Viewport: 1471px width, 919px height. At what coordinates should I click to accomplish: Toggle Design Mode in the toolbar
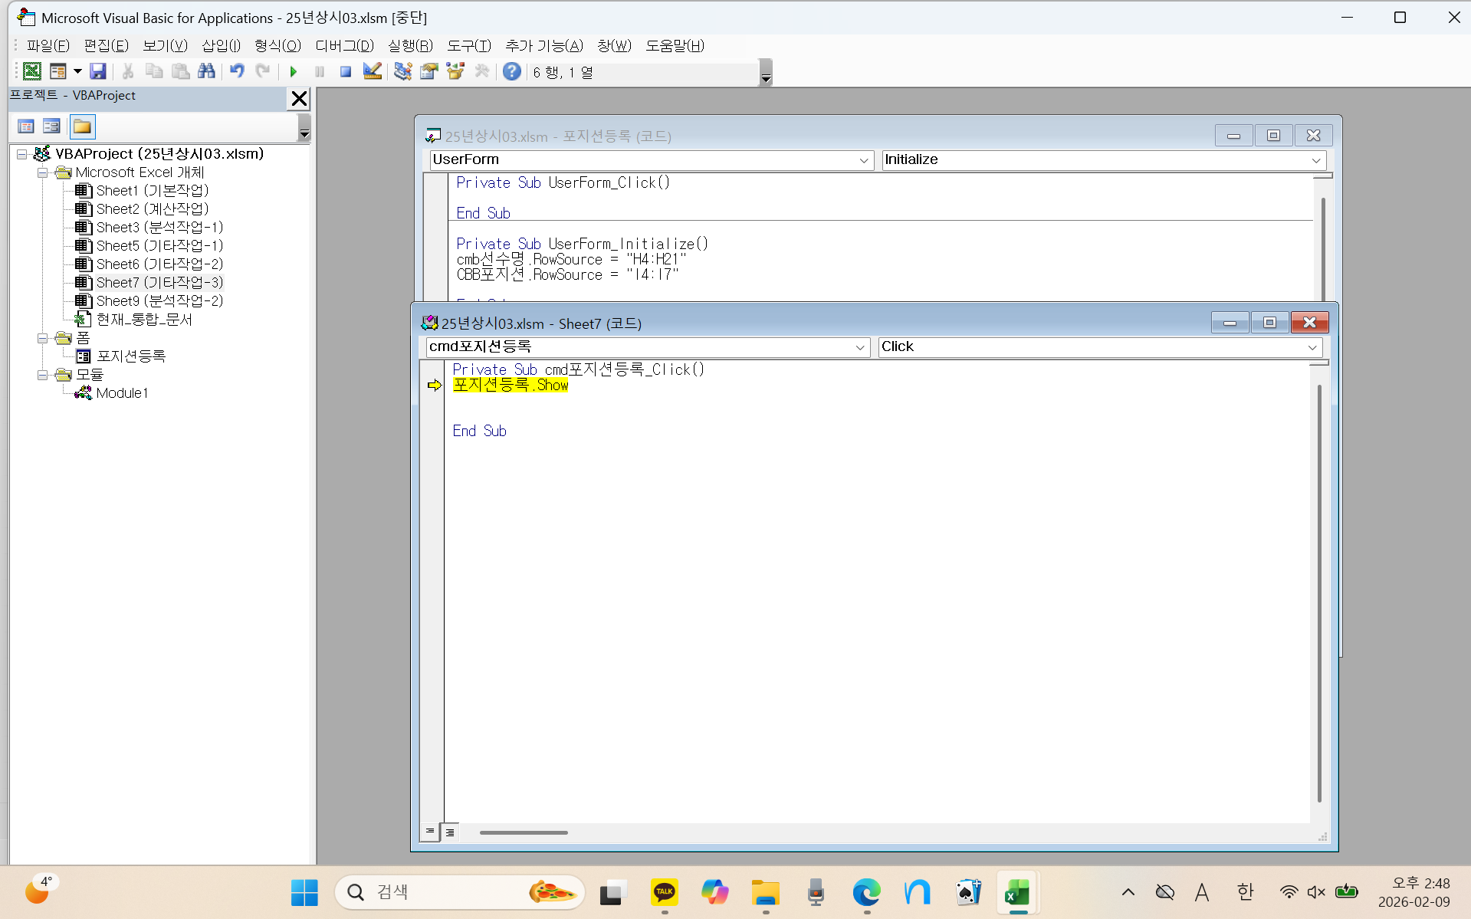(x=373, y=72)
